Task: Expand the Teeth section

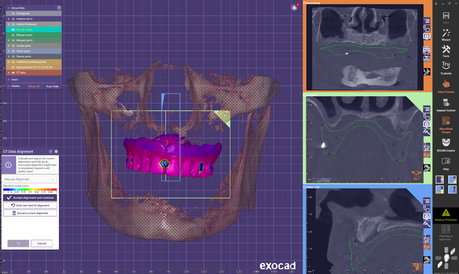Action: point(9,80)
